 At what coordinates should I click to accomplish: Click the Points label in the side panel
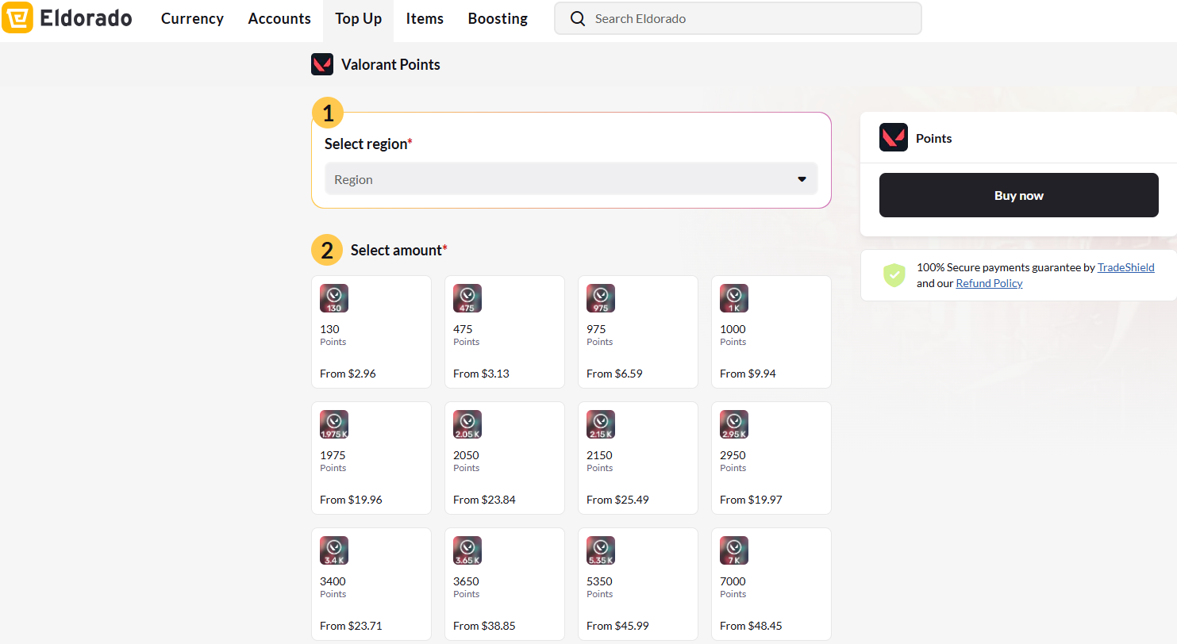(x=933, y=138)
